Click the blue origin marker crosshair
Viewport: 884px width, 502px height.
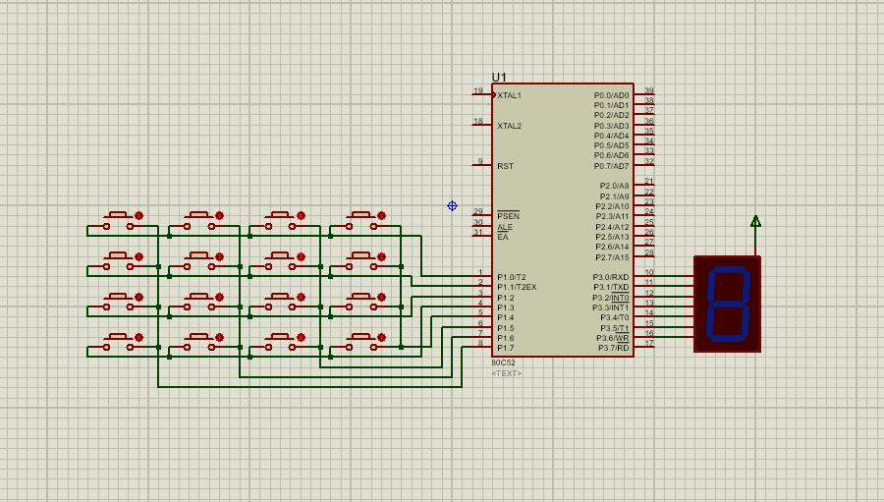(x=452, y=206)
